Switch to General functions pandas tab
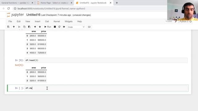198x111 pixels. (x=15, y=3)
